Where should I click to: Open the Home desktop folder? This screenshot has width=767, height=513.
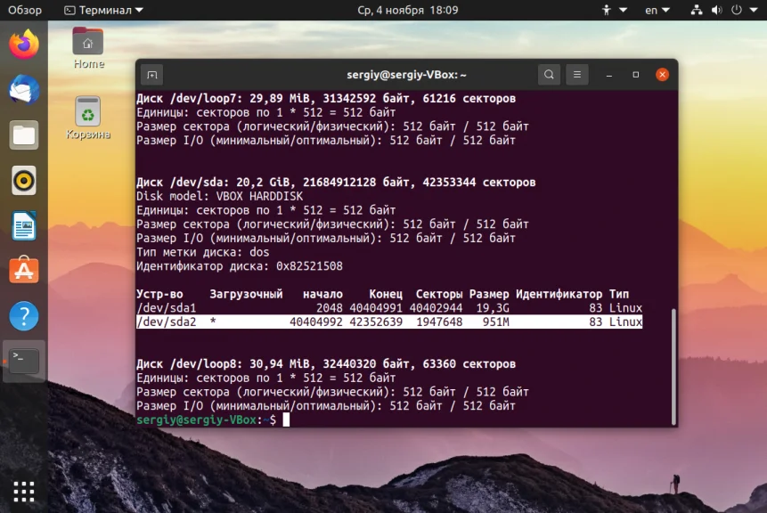click(x=88, y=48)
